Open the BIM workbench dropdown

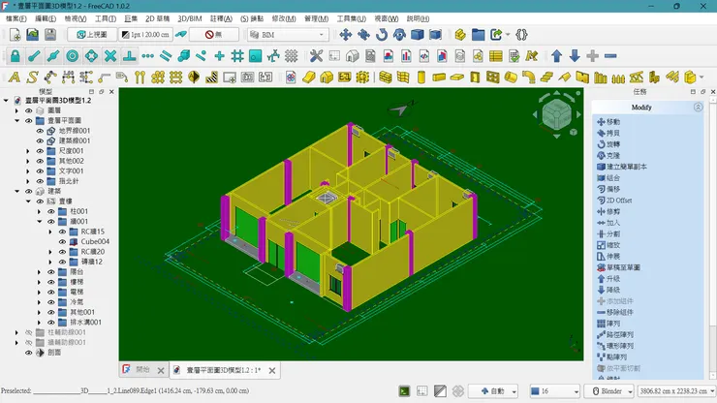[288, 35]
